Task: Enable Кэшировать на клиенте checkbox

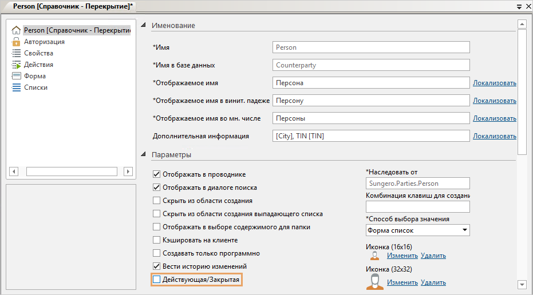Action: click(x=157, y=240)
